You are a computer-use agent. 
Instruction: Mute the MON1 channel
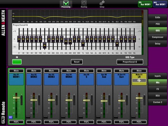point(16,71)
